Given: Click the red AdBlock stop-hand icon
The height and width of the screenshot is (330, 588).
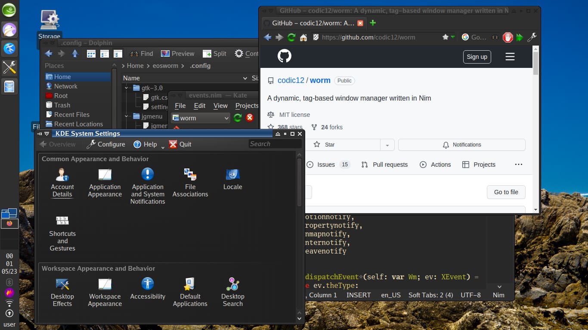Looking at the screenshot, I should (508, 37).
